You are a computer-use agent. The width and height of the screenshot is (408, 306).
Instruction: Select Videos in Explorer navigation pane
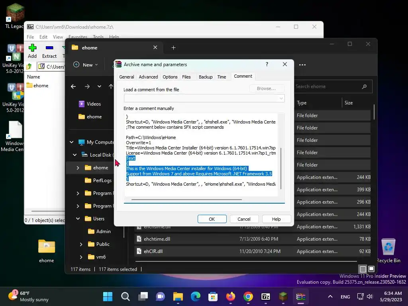pyautogui.click(x=90, y=104)
